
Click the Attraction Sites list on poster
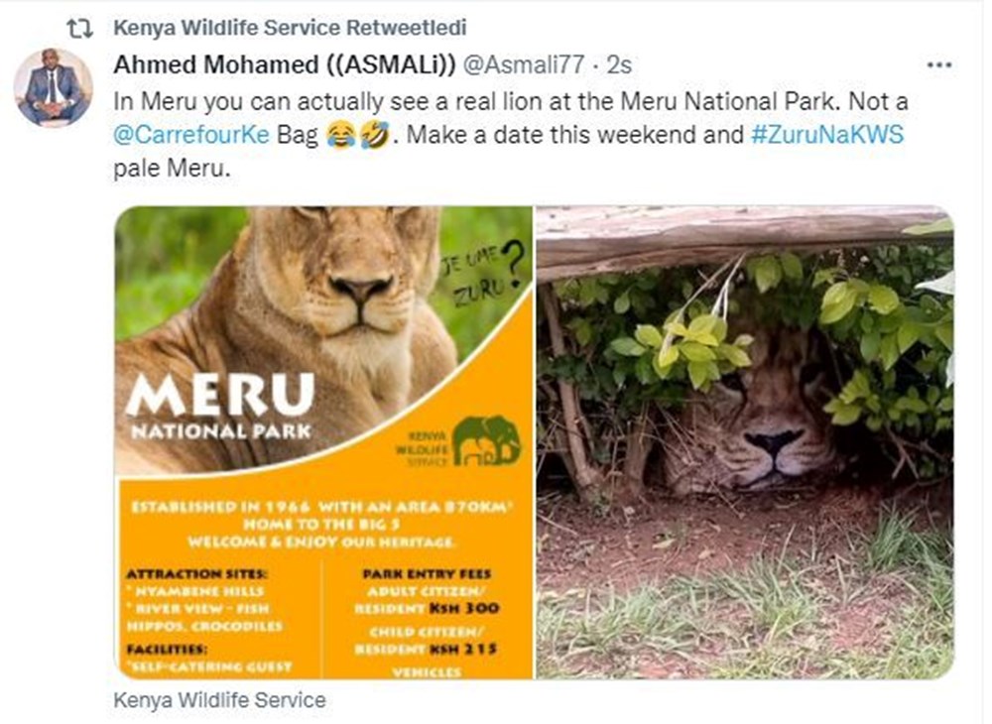tap(204, 600)
